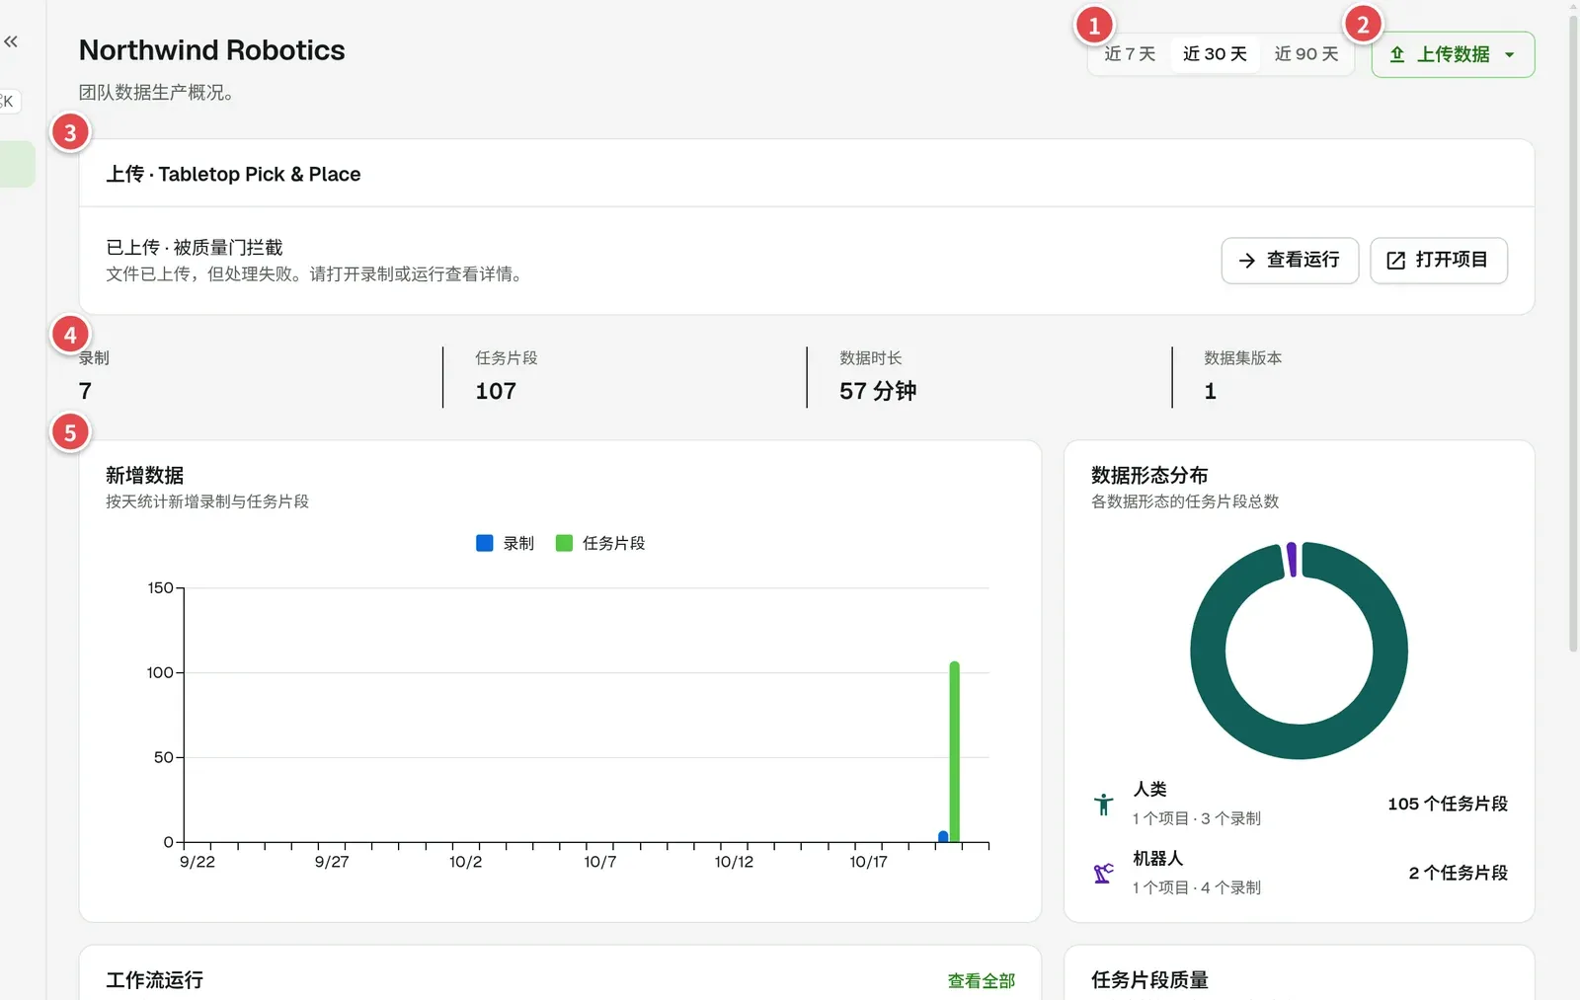Viewport: 1580px width, 1000px height.
Task: Click the 上传 · Tabletop Pick & Place heading
Action: click(233, 175)
